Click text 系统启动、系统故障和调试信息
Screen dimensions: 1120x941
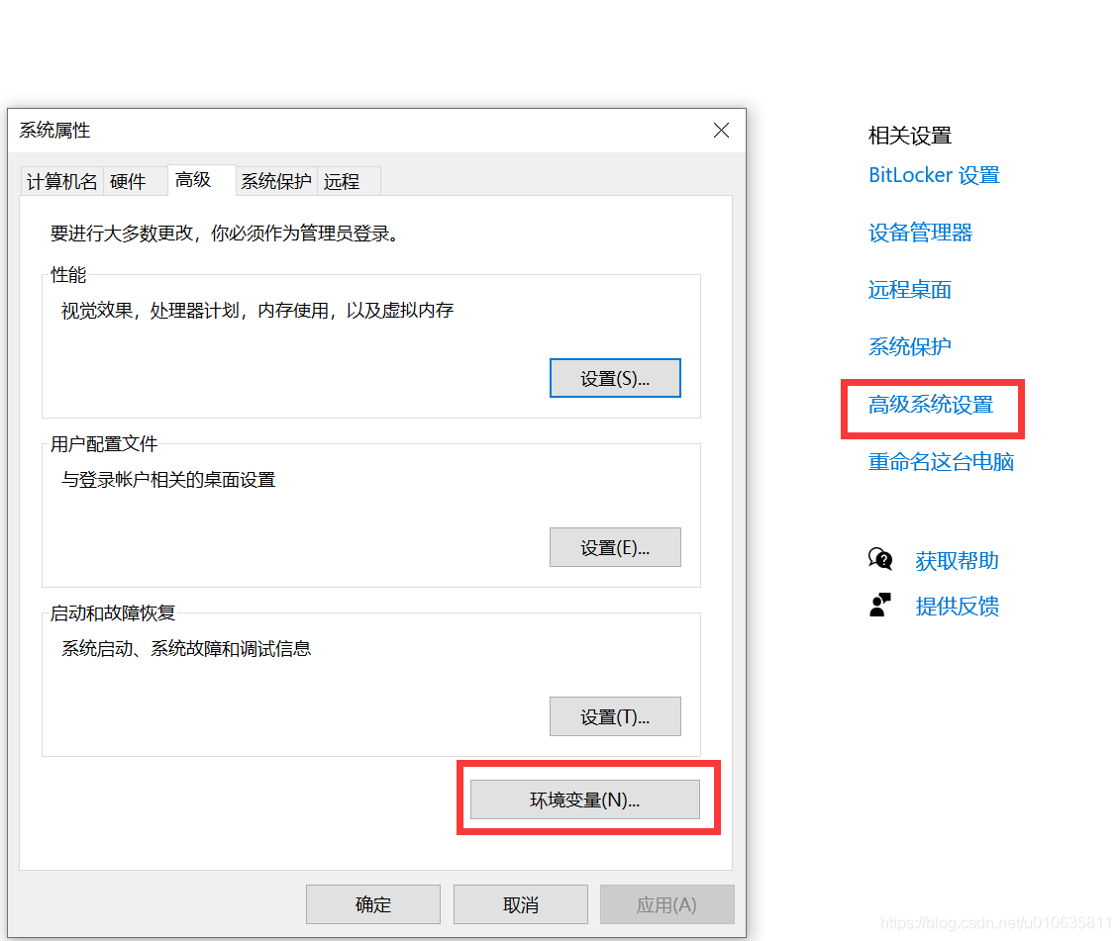click(x=186, y=648)
